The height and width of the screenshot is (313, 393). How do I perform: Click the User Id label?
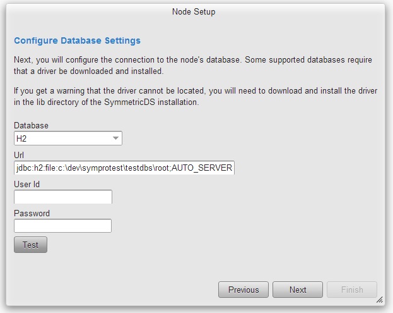(27, 184)
